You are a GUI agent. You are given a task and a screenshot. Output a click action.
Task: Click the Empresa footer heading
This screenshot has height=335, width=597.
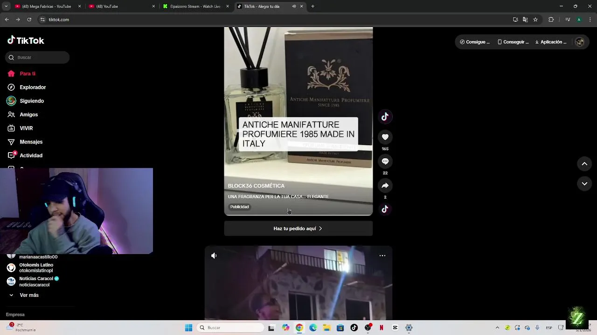click(x=15, y=315)
